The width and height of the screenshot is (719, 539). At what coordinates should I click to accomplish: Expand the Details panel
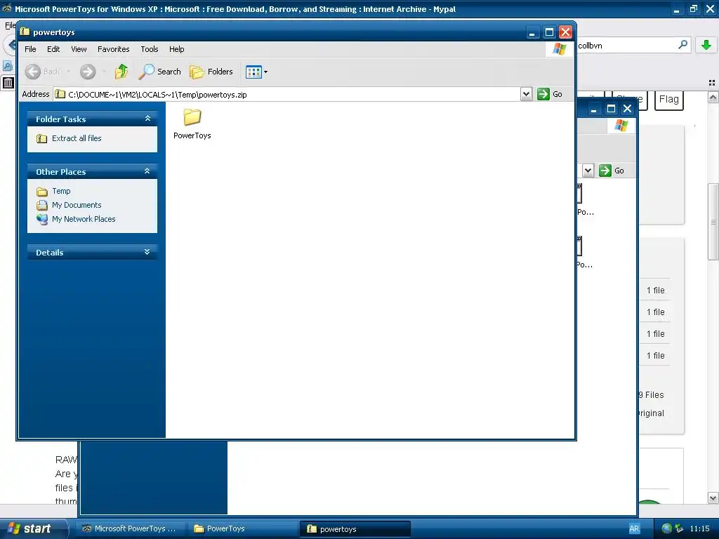(147, 252)
